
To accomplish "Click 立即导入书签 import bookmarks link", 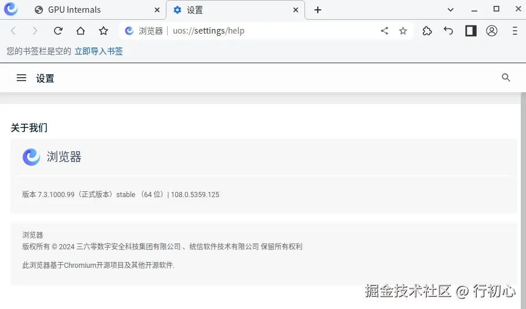I will click(99, 51).
